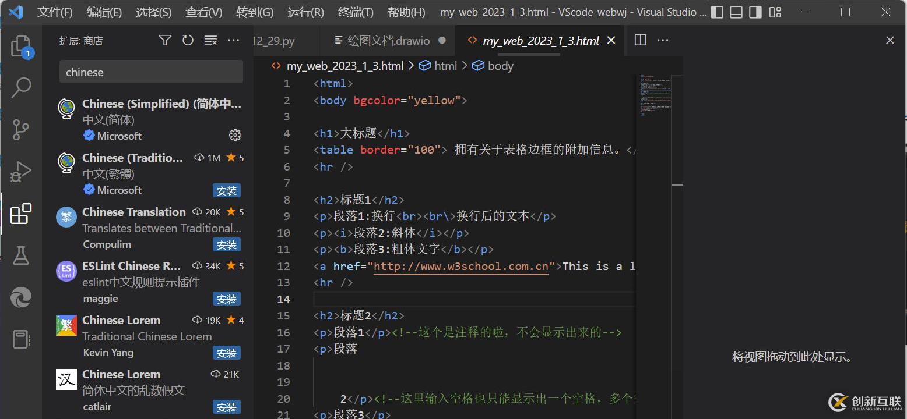Select Chinese Translation extension title
This screenshot has height=419, width=907.
coord(134,212)
